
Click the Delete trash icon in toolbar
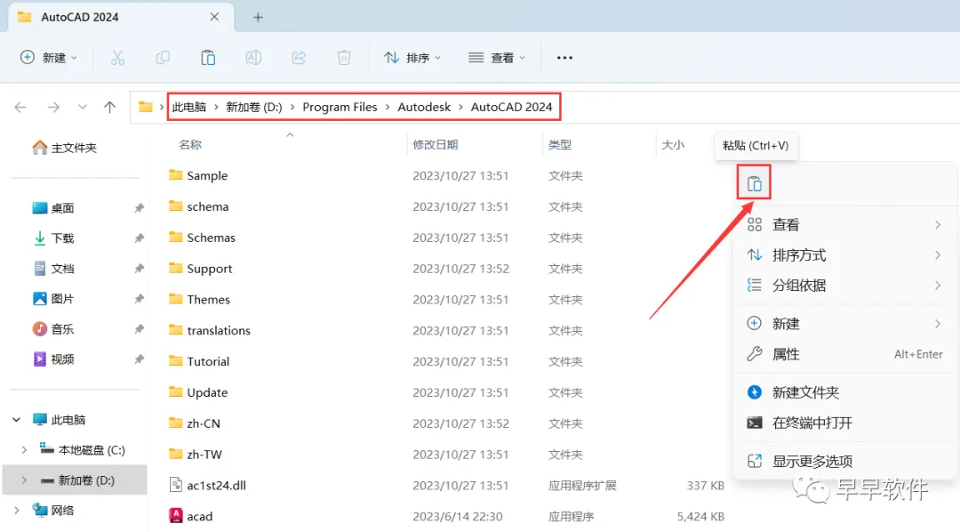(344, 58)
